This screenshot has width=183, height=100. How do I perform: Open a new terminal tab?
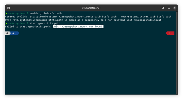8,8
